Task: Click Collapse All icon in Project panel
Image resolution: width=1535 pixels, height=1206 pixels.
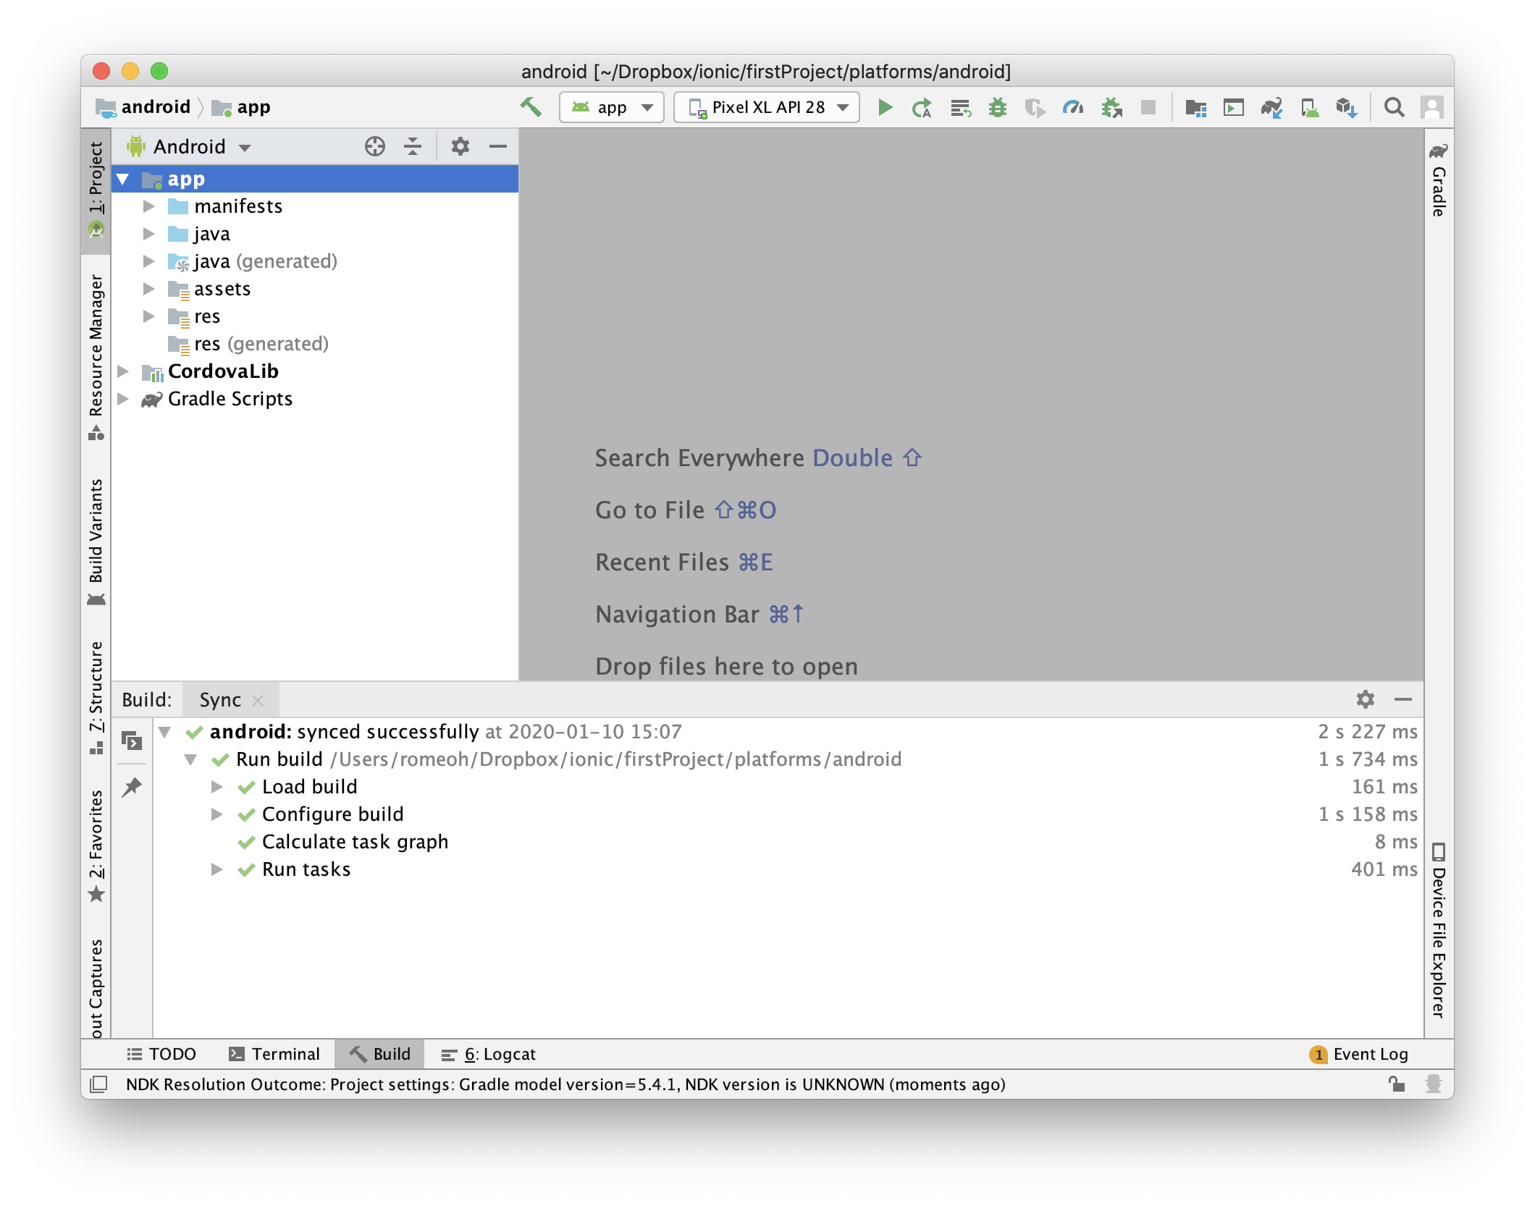Action: point(413,147)
